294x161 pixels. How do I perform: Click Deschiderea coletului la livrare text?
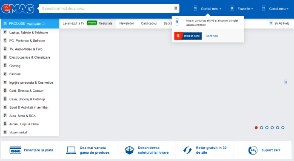(x=153, y=150)
